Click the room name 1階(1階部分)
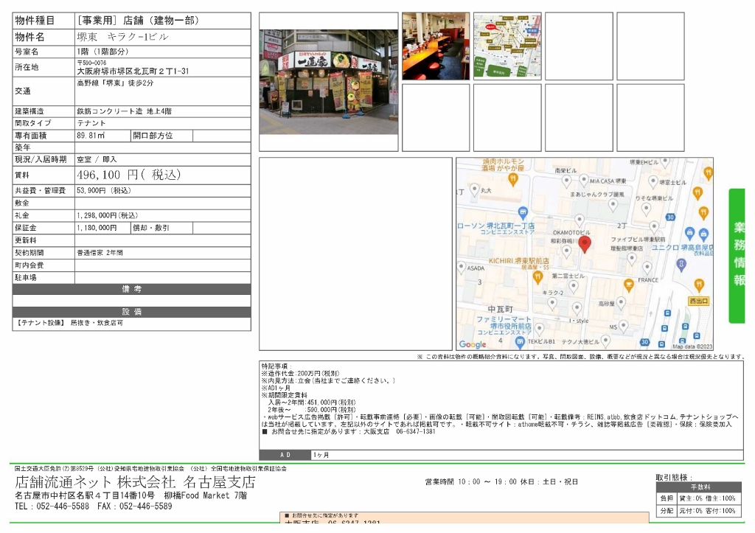755x533 pixels. (102, 51)
